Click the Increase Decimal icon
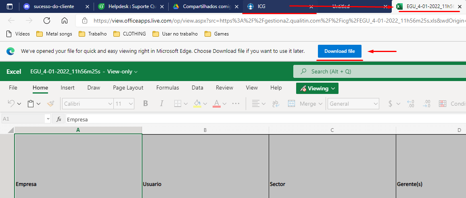The height and width of the screenshot is (198, 466). (x=411, y=104)
